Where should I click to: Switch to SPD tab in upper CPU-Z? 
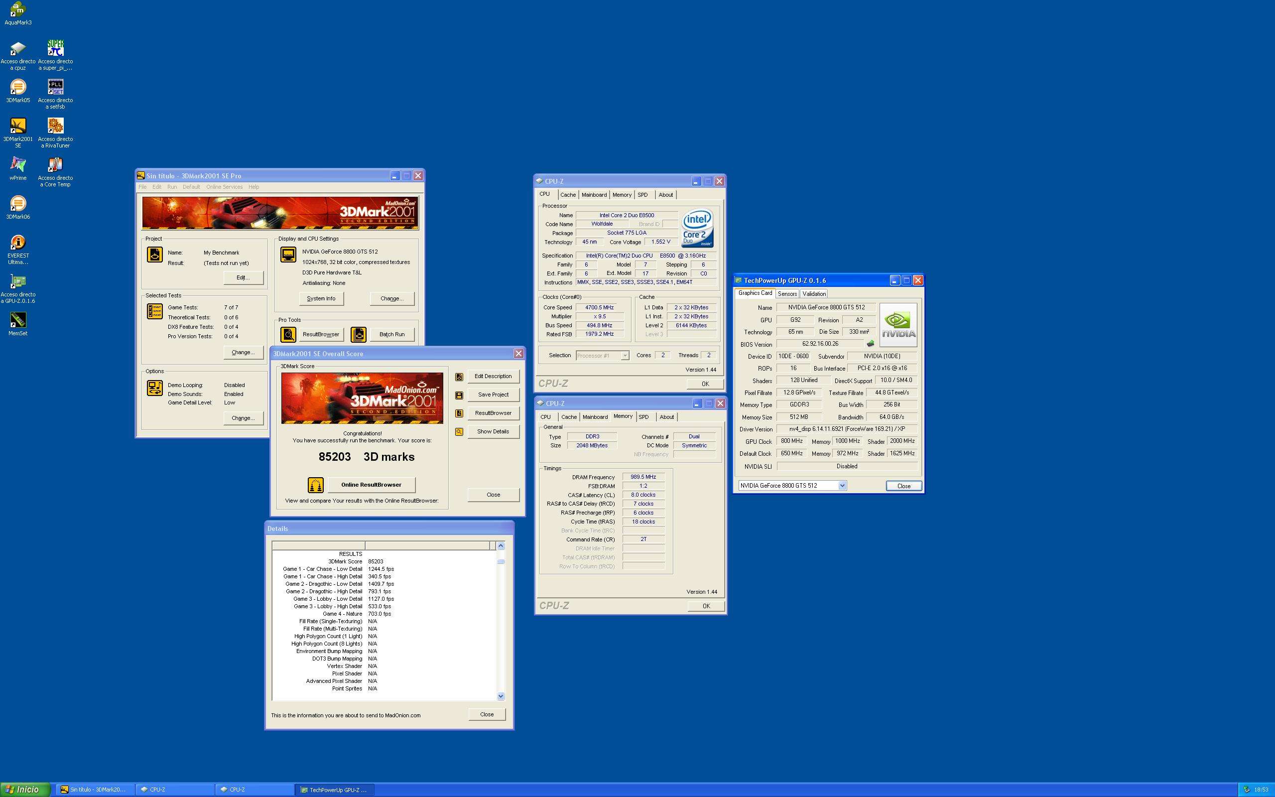[x=642, y=195]
